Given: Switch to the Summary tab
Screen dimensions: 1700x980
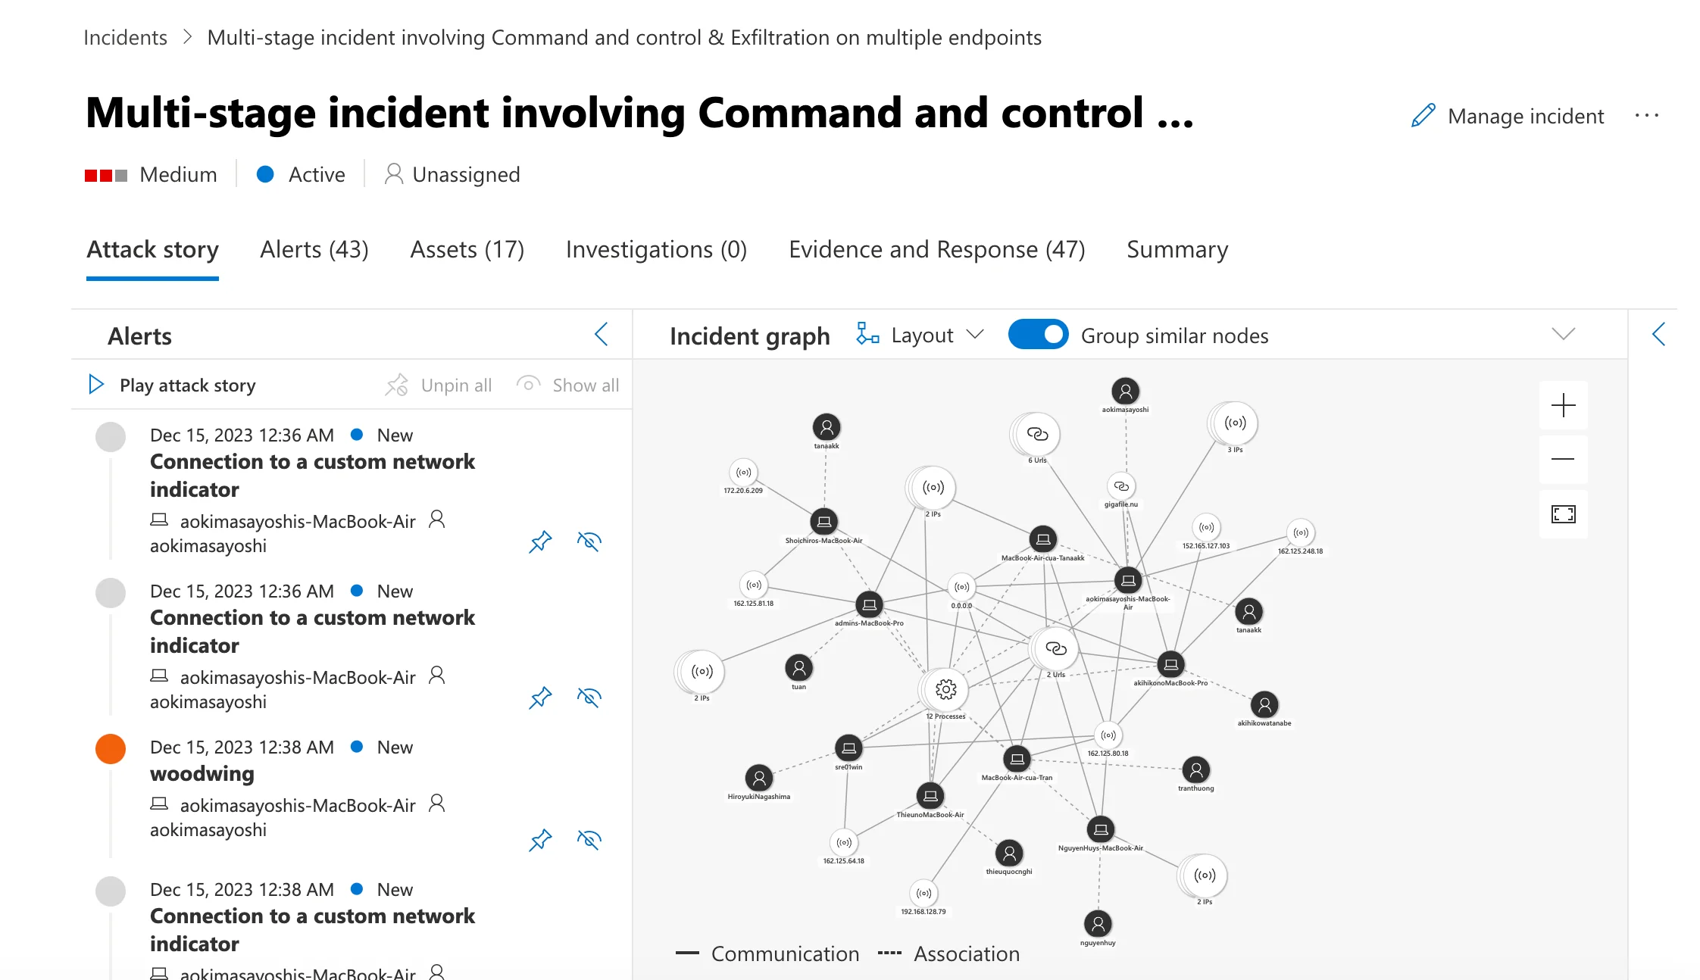Looking at the screenshot, I should click(1177, 248).
